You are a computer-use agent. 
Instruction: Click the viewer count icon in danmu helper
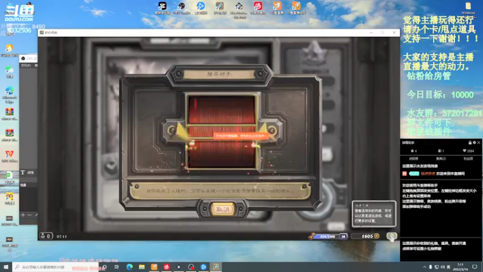coord(441,151)
